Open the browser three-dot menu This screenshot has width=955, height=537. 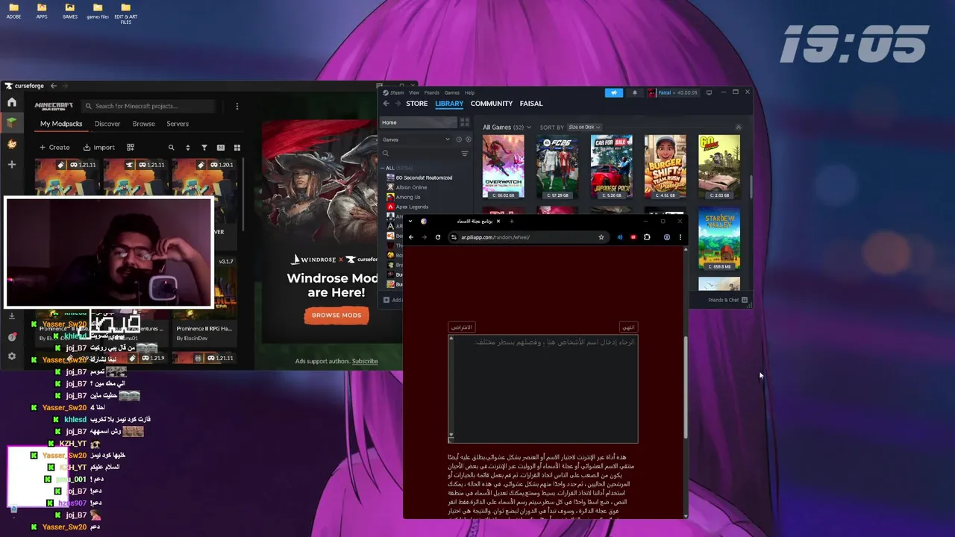click(680, 237)
